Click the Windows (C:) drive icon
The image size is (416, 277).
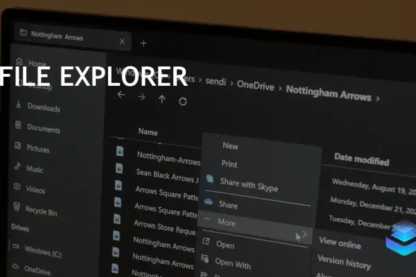click(x=16, y=247)
